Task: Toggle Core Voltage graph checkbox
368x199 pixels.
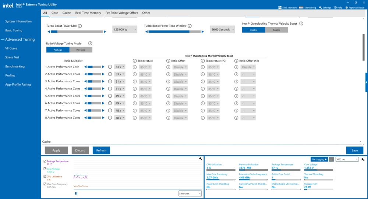Action: click(45, 169)
